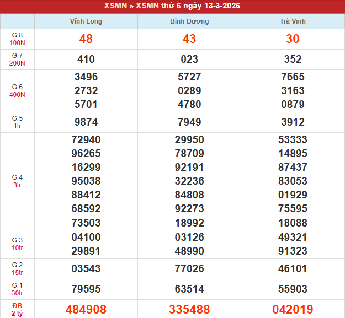Click the G.8 100N prize label
345x318 pixels.
17,39
